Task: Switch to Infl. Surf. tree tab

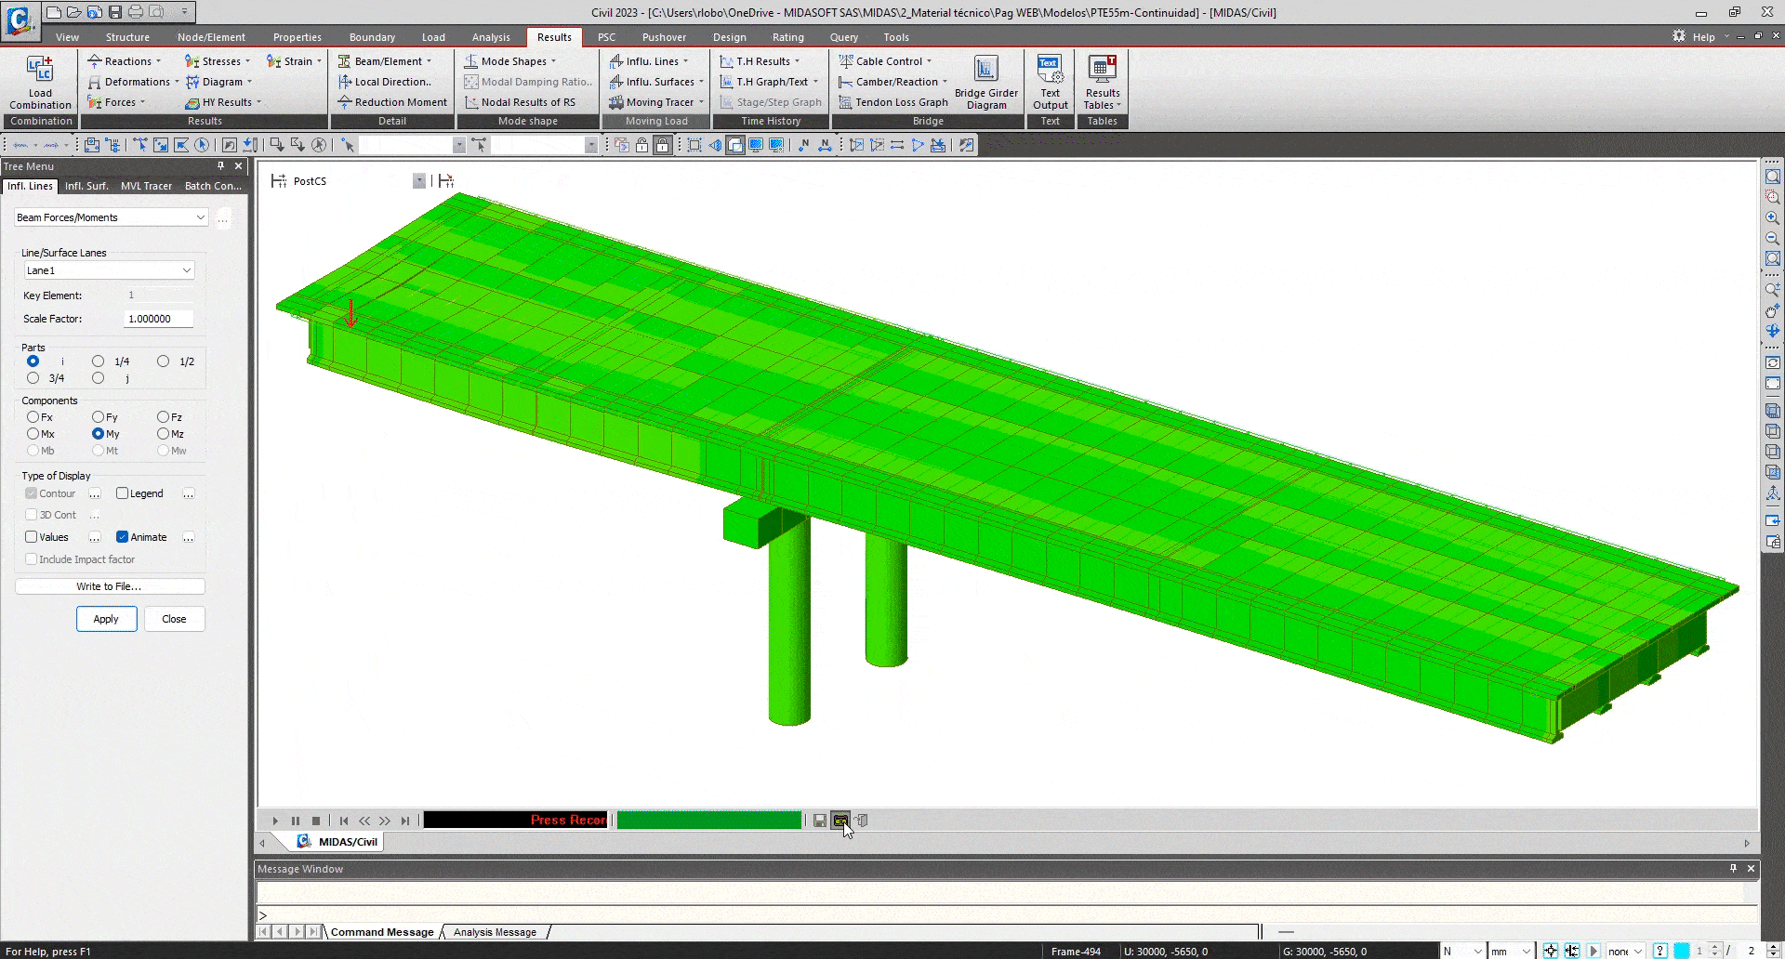Action: point(86,186)
